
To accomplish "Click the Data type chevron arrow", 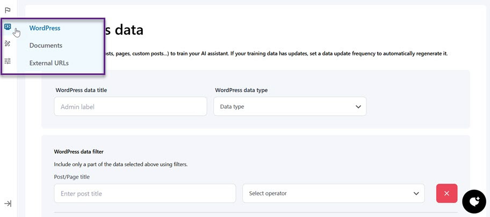I will click(x=358, y=107).
